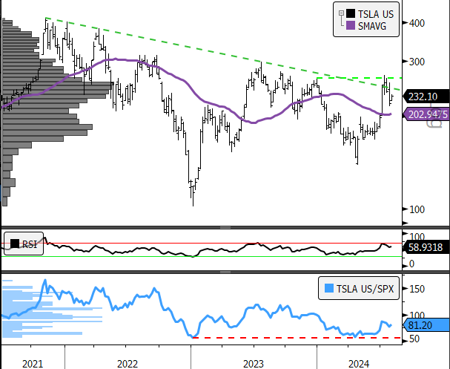This screenshot has width=450, height=369.
Task: Click the 81.20 ratio value tag
Action: tap(426, 325)
